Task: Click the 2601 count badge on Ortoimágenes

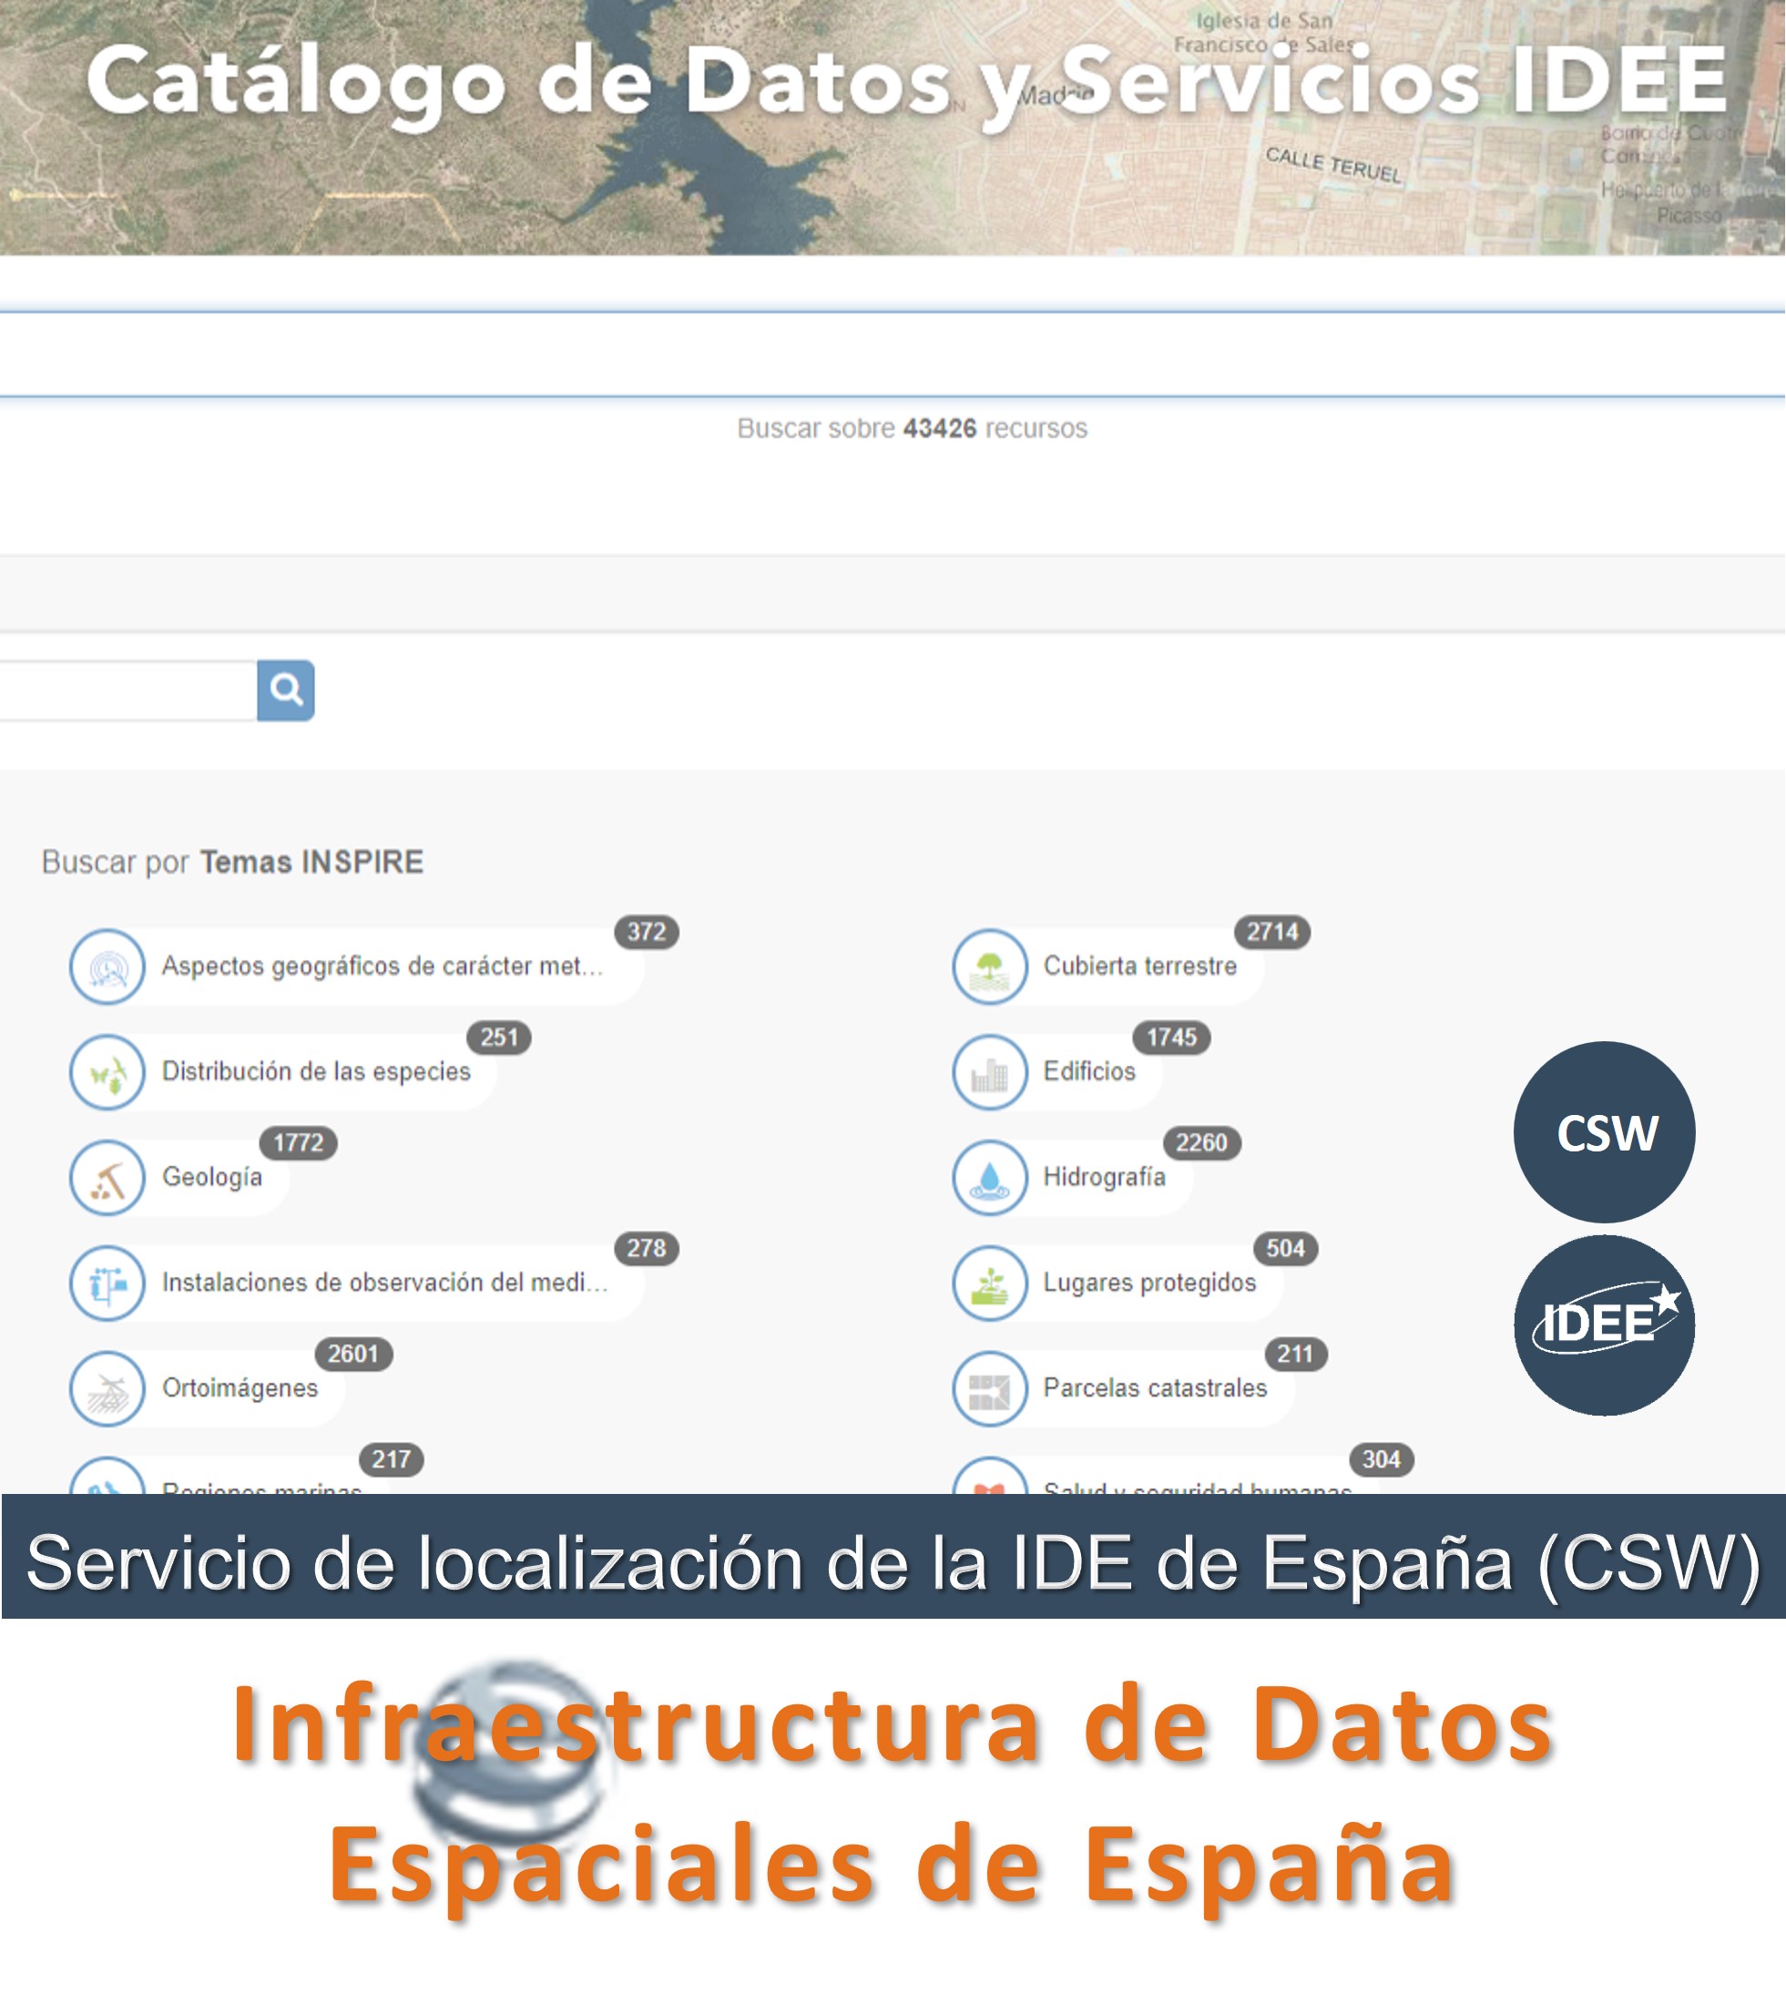Action: 354,1355
